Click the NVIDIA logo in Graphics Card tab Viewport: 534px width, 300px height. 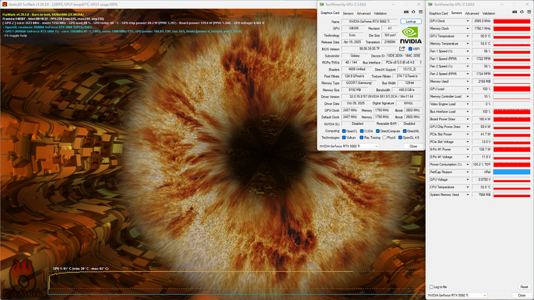pyautogui.click(x=411, y=36)
